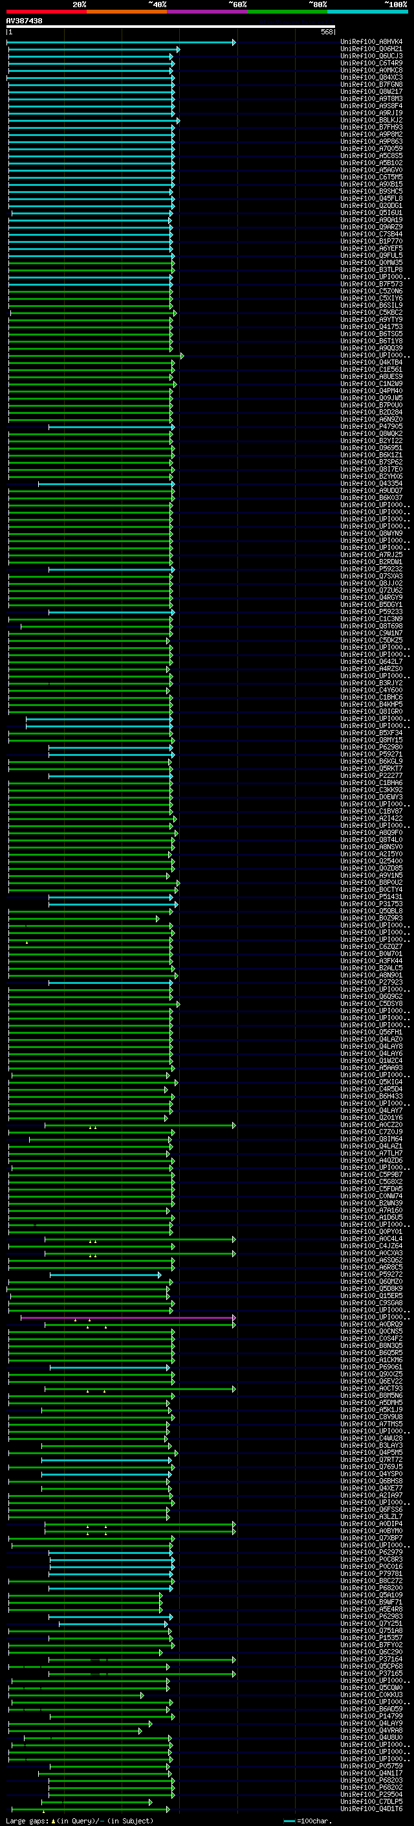Select hit label UniRef100_C6T5M5

point(371,177)
